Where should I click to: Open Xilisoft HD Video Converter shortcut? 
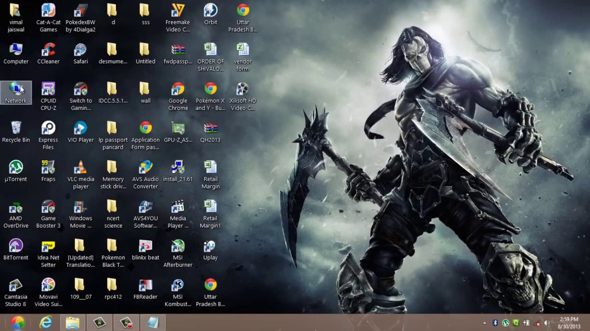pos(243,97)
